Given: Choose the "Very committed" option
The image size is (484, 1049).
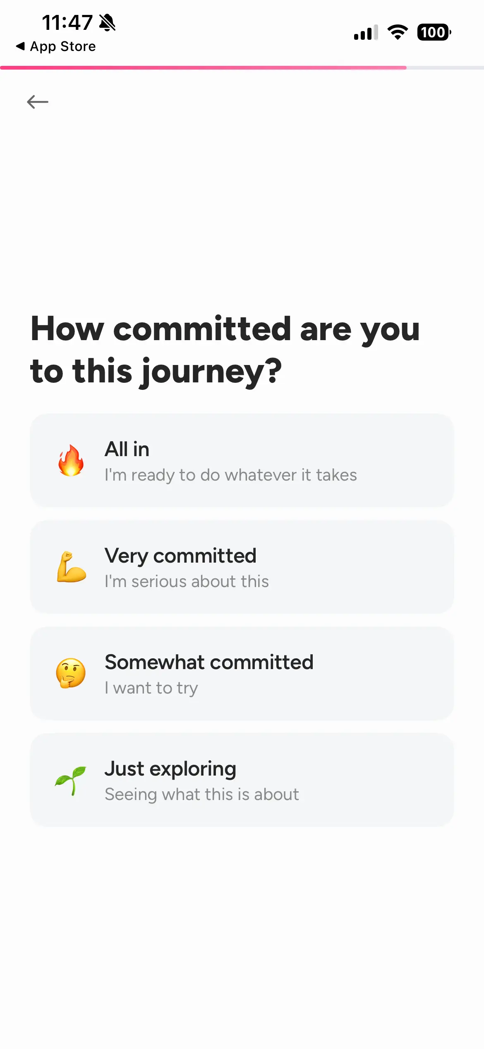Looking at the screenshot, I should (242, 567).
